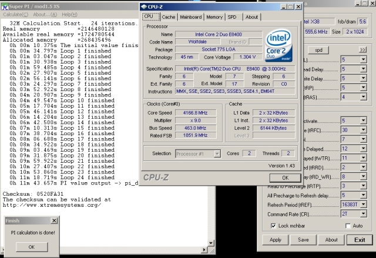Click the fsb/dram 5:6 field

[362, 22]
